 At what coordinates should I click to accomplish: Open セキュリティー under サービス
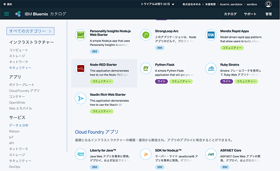coord(20,161)
